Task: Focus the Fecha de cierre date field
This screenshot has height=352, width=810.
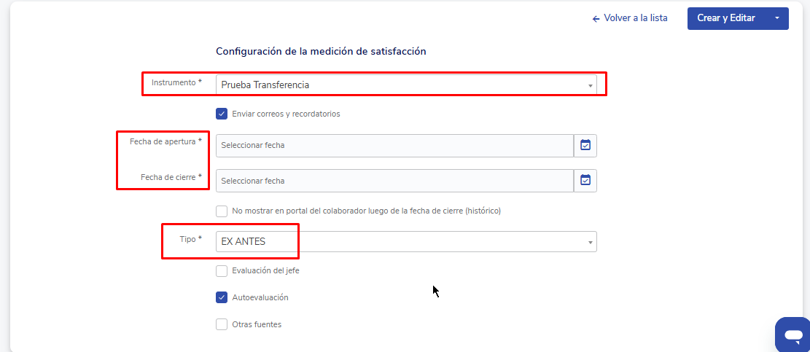Action: 394,180
